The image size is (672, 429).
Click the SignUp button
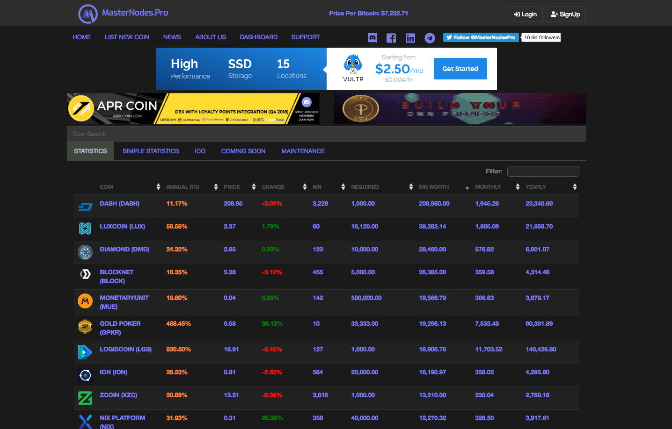click(x=565, y=14)
